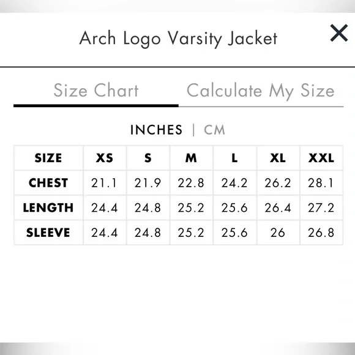Click chest value 28.1 for XXL
This screenshot has height=355, width=355.
pyautogui.click(x=321, y=183)
